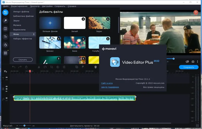Click the backgrounds list scrollbar
The height and width of the screenshot is (129, 202).
coord(119,25)
